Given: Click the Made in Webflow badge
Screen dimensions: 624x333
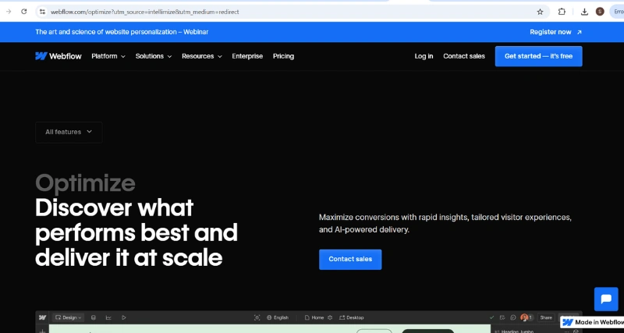Looking at the screenshot, I should click(x=593, y=322).
